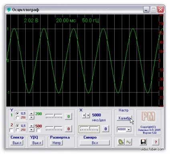This screenshot has width=170, height=154.
Task: Select channel 1 range 12,5 radio button
Action: point(17,114)
